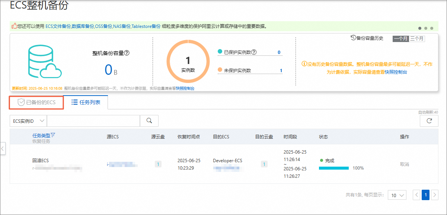This screenshot has width=447, height=215.
Task: Click the shield icon on 已备份的ECS tab
Action: click(x=21, y=103)
